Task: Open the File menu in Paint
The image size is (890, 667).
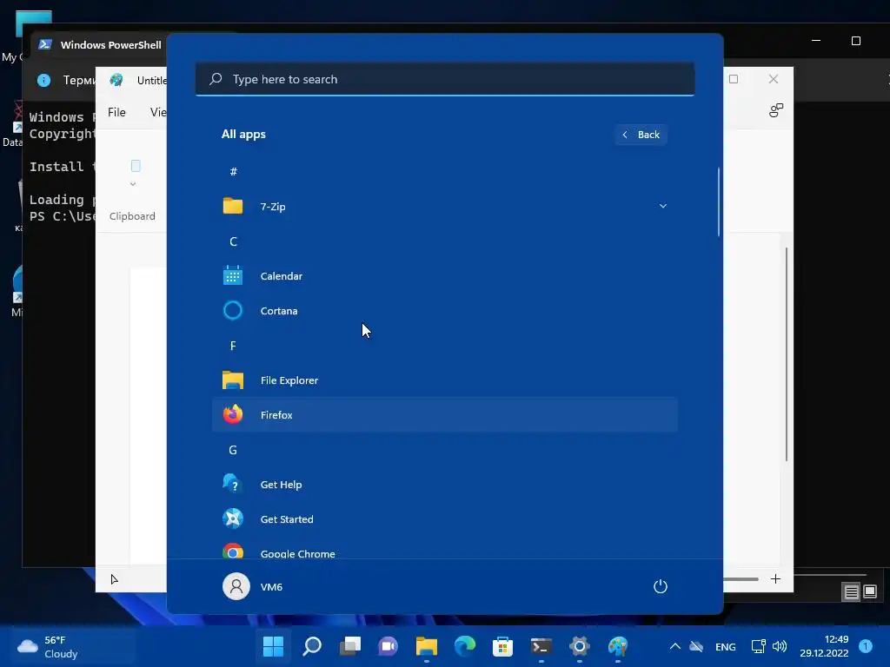Action: point(117,112)
